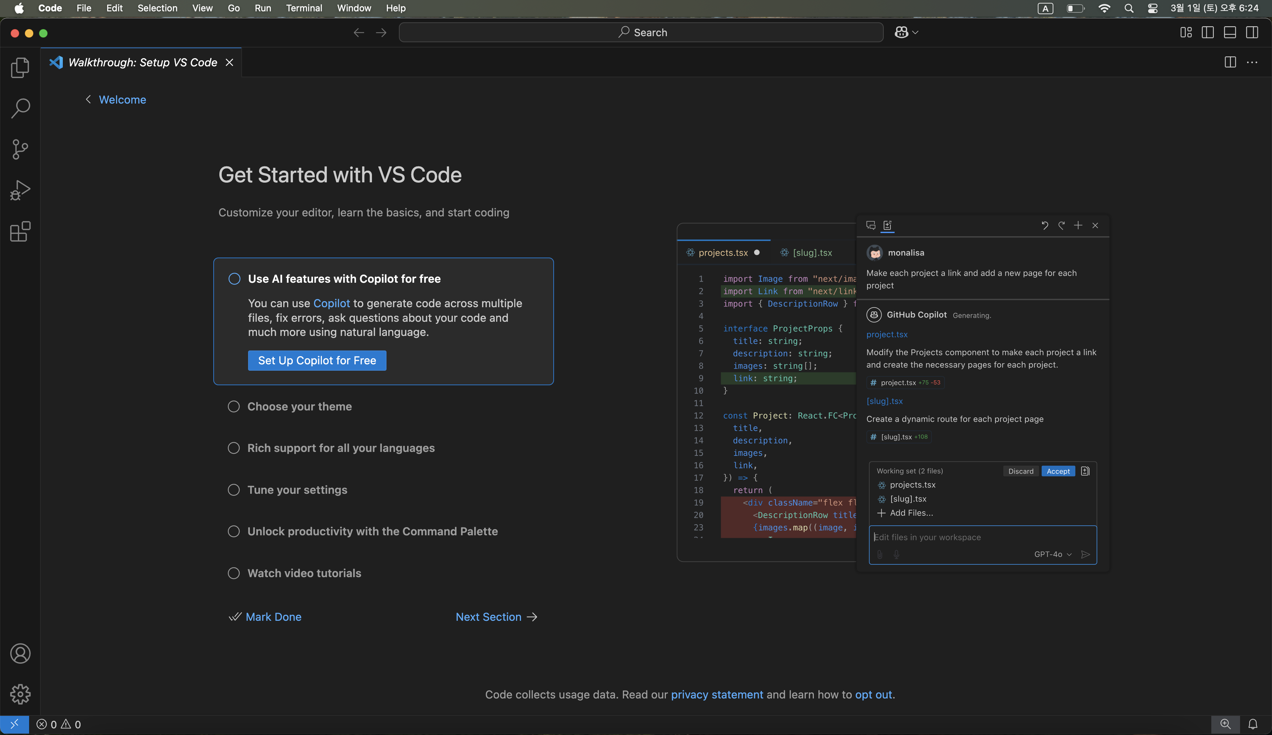The image size is (1272, 735).
Task: Click Customize Layout icon
Action: coord(1186,33)
